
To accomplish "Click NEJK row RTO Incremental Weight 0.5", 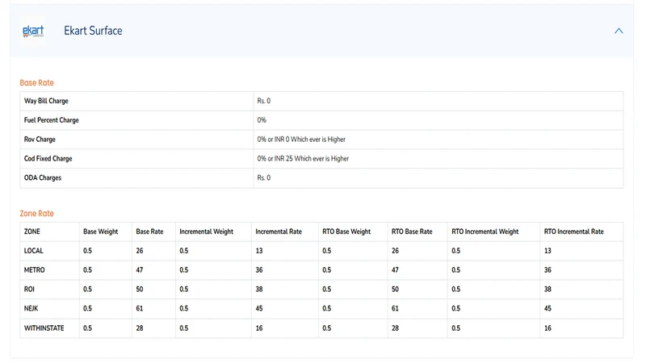I will tap(455, 308).
